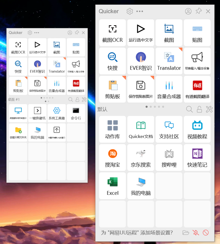Open Translator in the larger Quicker panel

pyautogui.click(x=169, y=61)
